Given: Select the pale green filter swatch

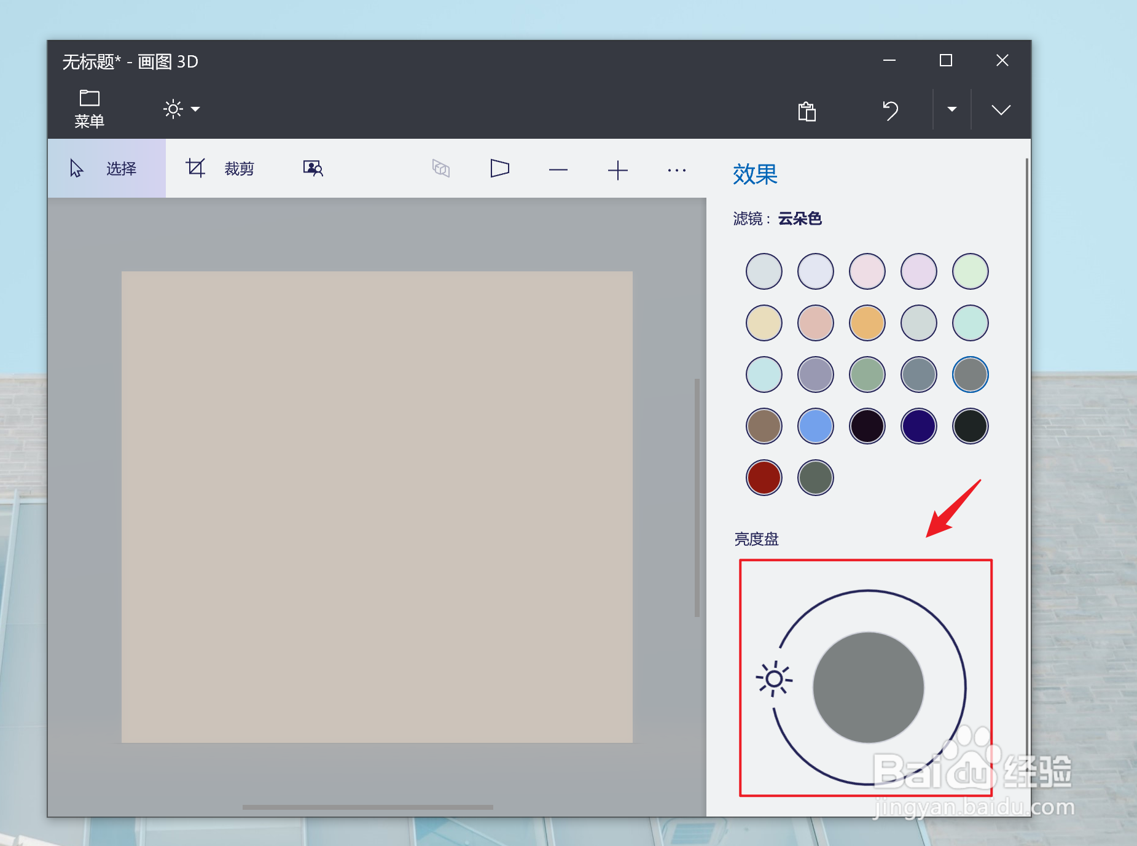Looking at the screenshot, I should (x=971, y=271).
